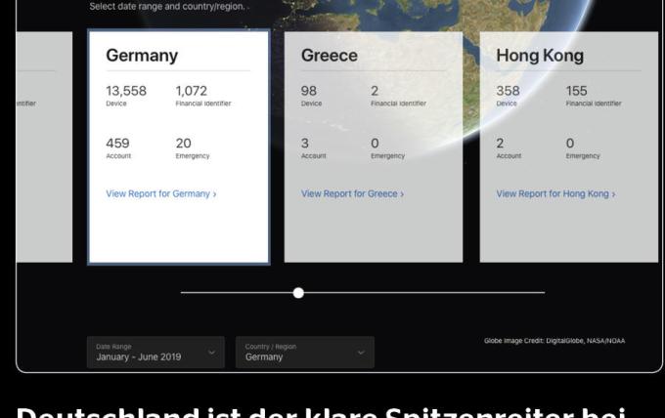Click the 'Select date range and country/region' text
The image size is (665, 418).
coord(168,7)
